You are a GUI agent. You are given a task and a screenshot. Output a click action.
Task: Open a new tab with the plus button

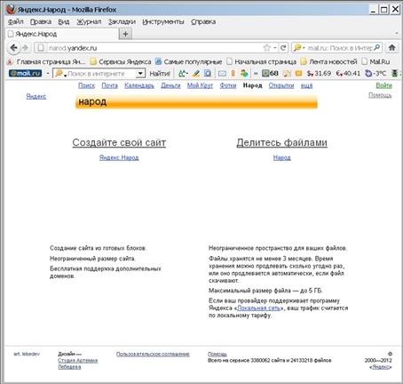(125, 34)
